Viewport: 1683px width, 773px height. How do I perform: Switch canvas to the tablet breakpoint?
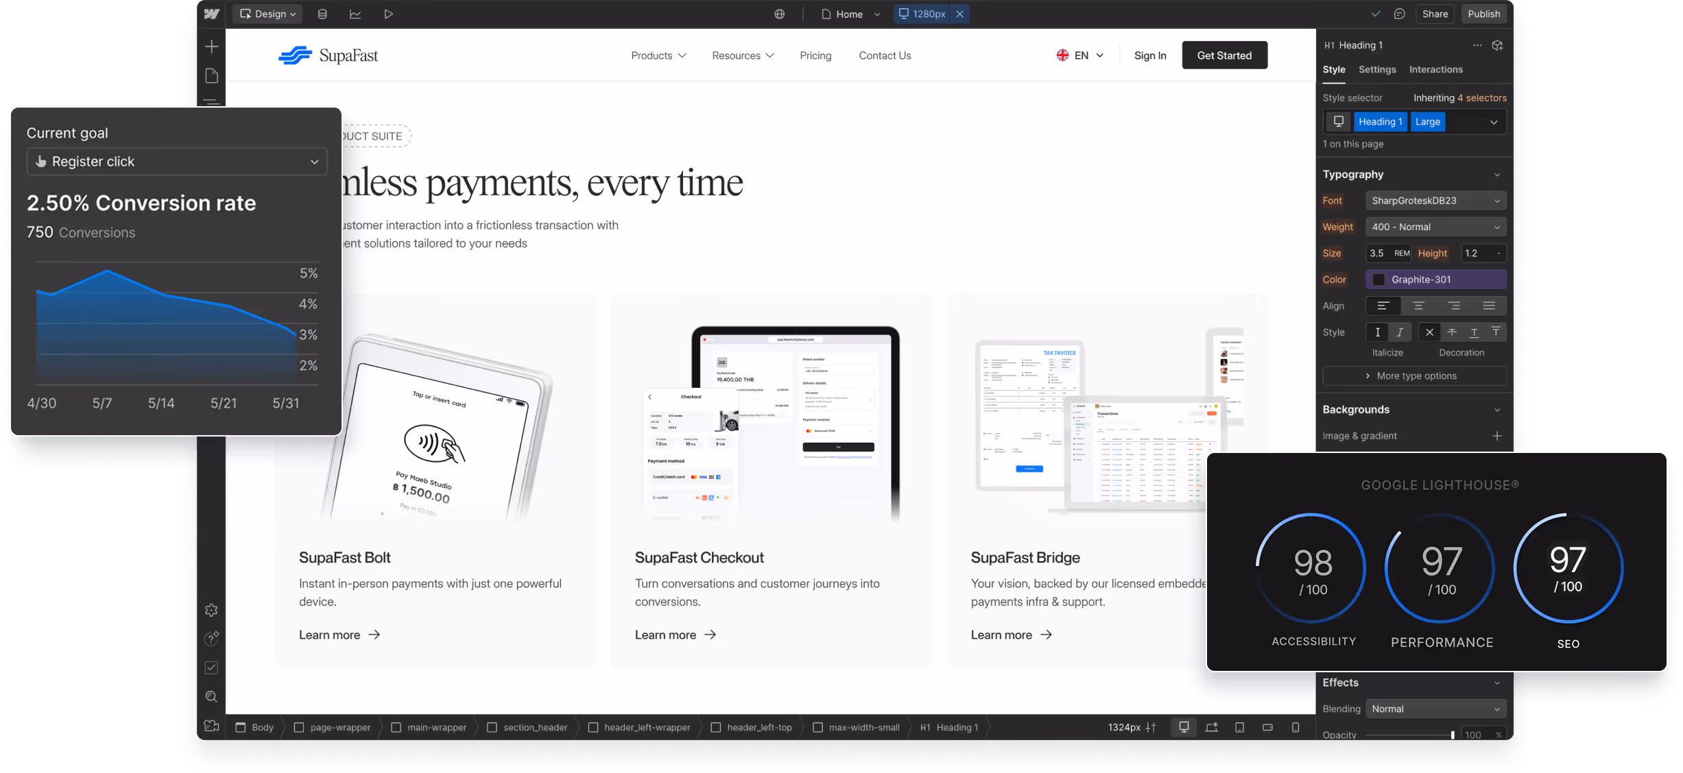pos(1239,727)
